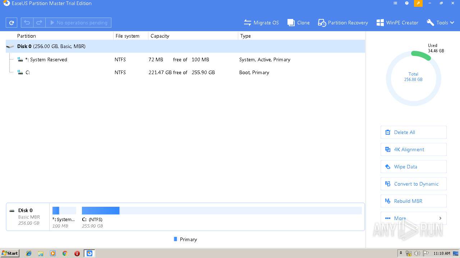
Task: Click the Boot, Primary type text
Action: point(254,72)
